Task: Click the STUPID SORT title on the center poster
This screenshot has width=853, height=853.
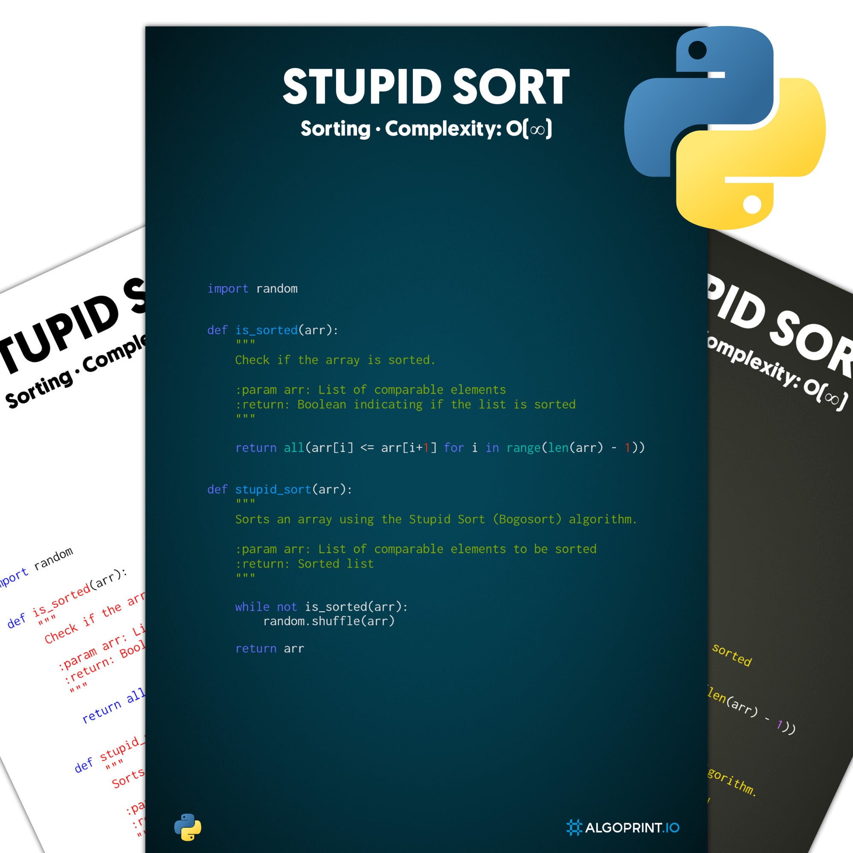Action: click(x=426, y=87)
